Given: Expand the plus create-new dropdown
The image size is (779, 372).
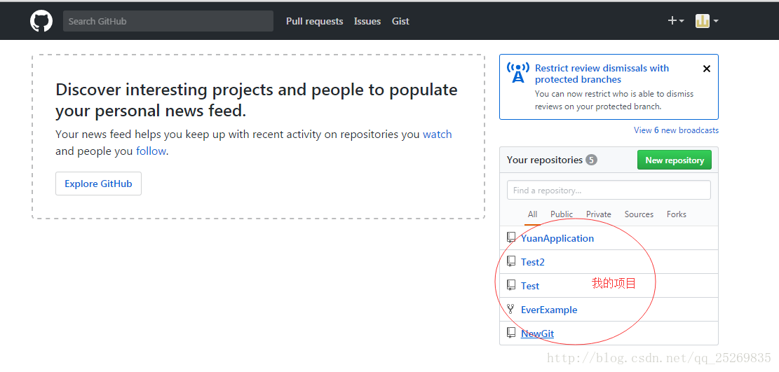Looking at the screenshot, I should tap(676, 21).
